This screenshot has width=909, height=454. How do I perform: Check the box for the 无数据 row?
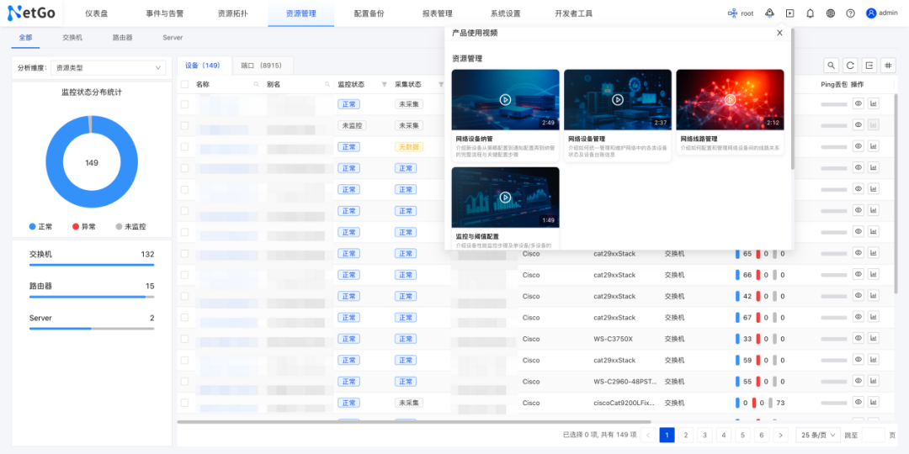(x=184, y=147)
